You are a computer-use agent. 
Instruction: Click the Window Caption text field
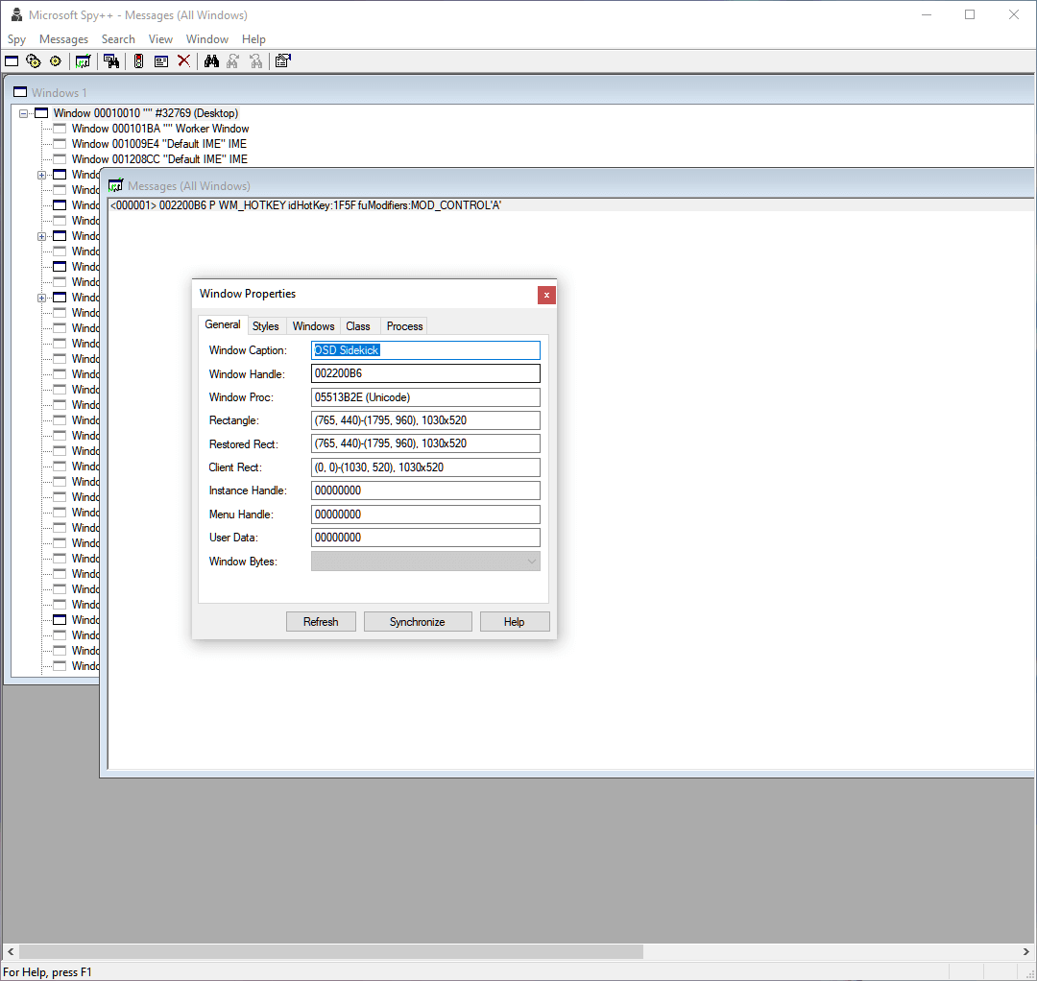(425, 350)
